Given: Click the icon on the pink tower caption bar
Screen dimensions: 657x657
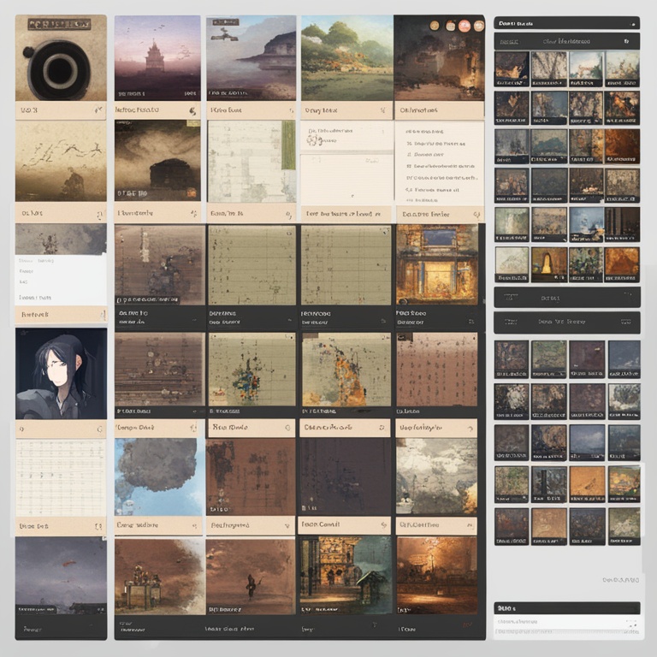Looking at the screenshot, I should [192, 110].
